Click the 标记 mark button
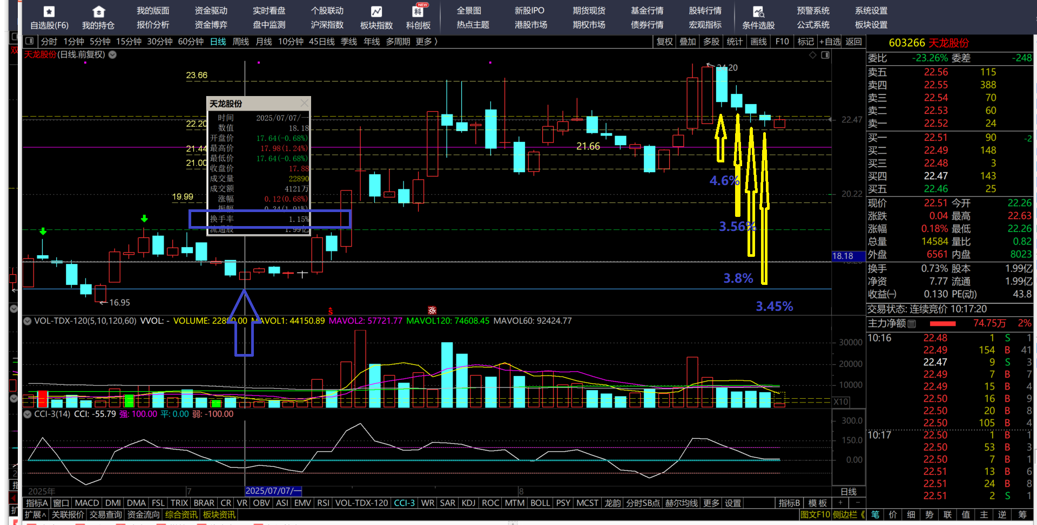The height and width of the screenshot is (525, 1037). 806,42
